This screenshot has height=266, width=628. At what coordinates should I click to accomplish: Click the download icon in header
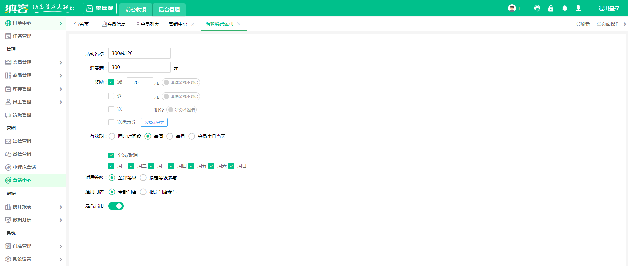click(x=578, y=9)
